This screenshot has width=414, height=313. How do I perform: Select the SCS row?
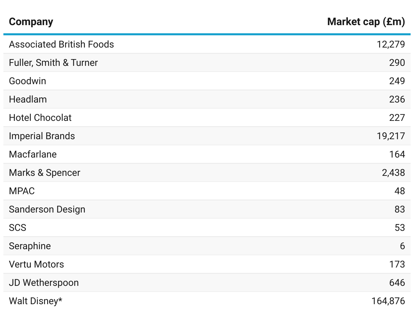(x=207, y=227)
